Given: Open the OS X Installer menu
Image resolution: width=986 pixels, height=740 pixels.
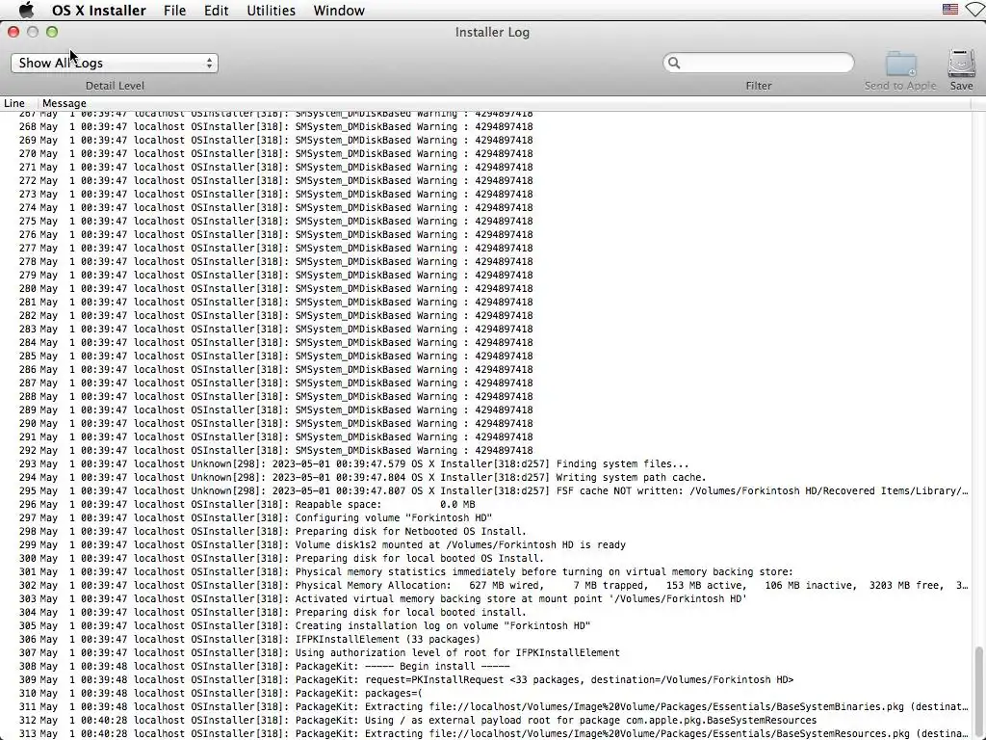Looking at the screenshot, I should pos(99,10).
